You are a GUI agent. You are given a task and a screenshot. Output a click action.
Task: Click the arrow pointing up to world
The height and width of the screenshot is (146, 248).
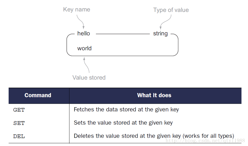pyautogui.click(x=86, y=65)
